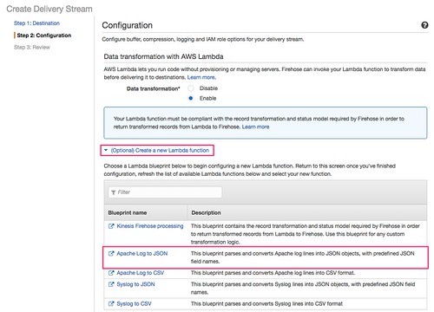Viewport: 434px width, 312px height.
Task: Click the Data transformation with AWS Lambda heading
Action: 163,56
